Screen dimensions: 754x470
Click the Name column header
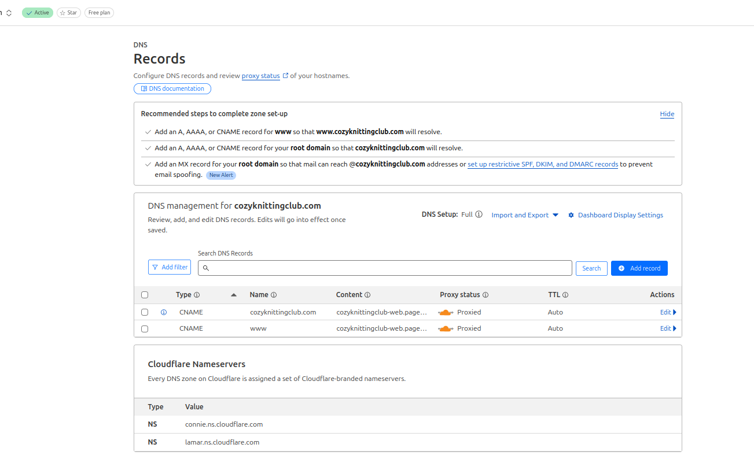(x=259, y=295)
